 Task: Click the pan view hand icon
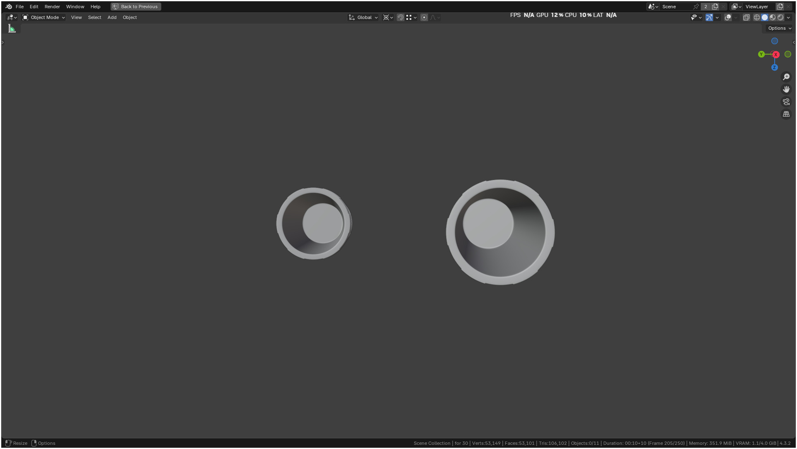pos(786,89)
